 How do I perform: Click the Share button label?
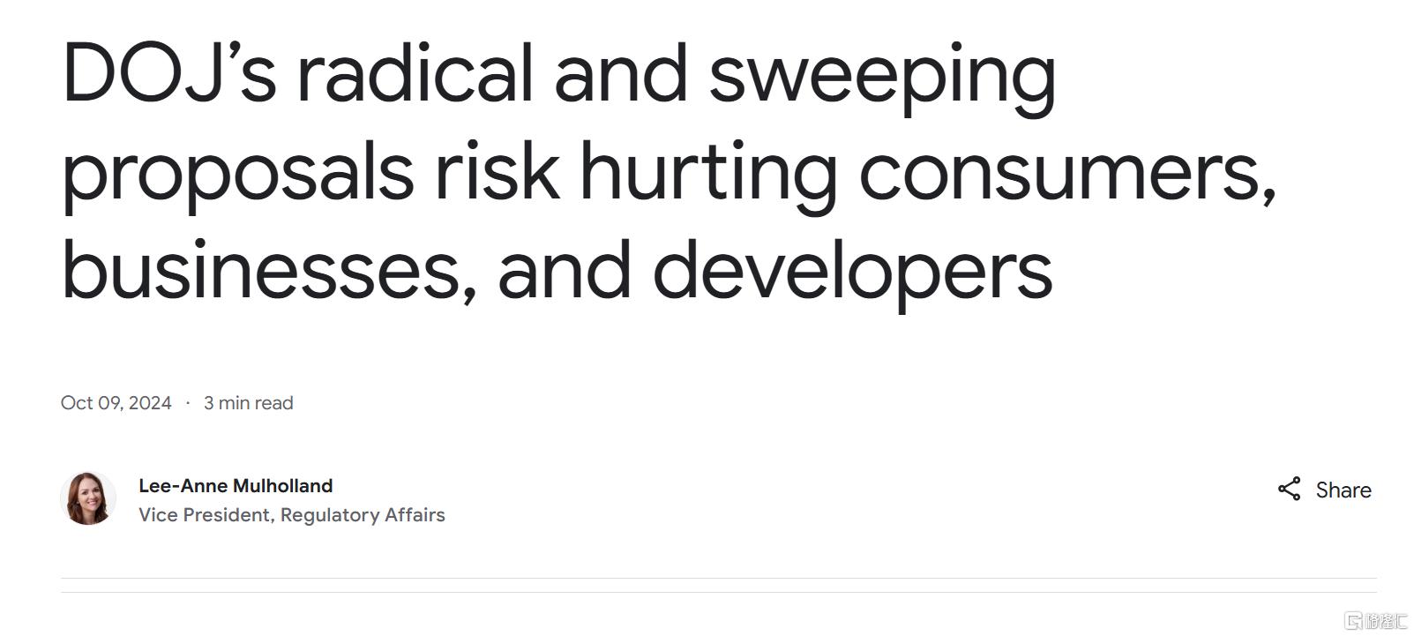pos(1343,490)
